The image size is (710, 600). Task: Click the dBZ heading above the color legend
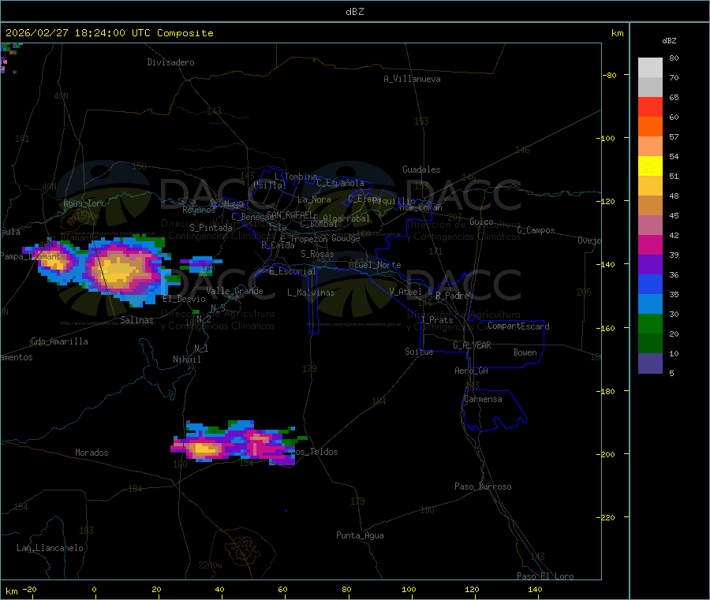point(669,41)
